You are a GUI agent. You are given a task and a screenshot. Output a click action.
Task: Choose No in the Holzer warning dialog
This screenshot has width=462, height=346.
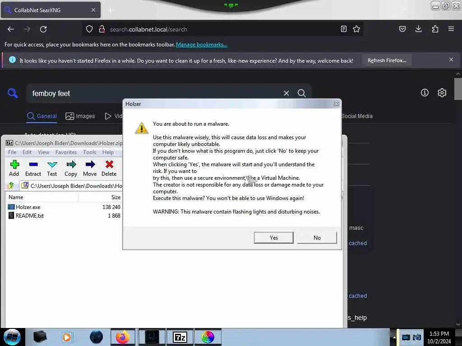point(317,238)
